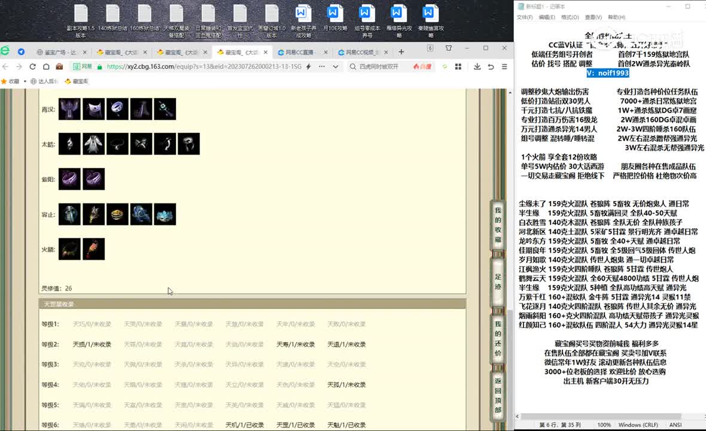Click the briefcase icon beside the home button
Image resolution: width=706 pixels, height=431 pixels.
pos(59,66)
